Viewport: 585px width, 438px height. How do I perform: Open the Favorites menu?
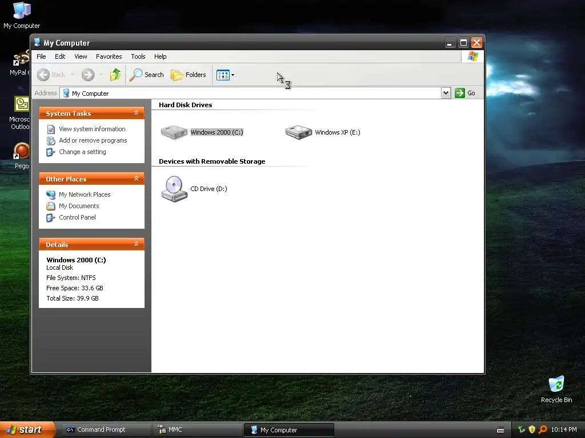click(109, 56)
